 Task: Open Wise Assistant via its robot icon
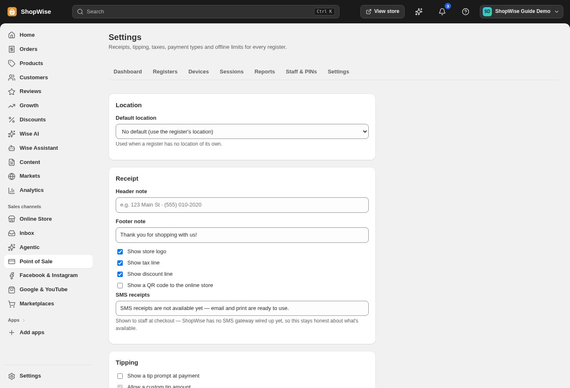coord(12,148)
